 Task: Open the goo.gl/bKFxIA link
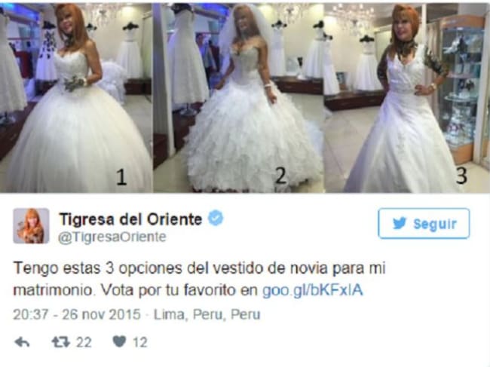313,290
